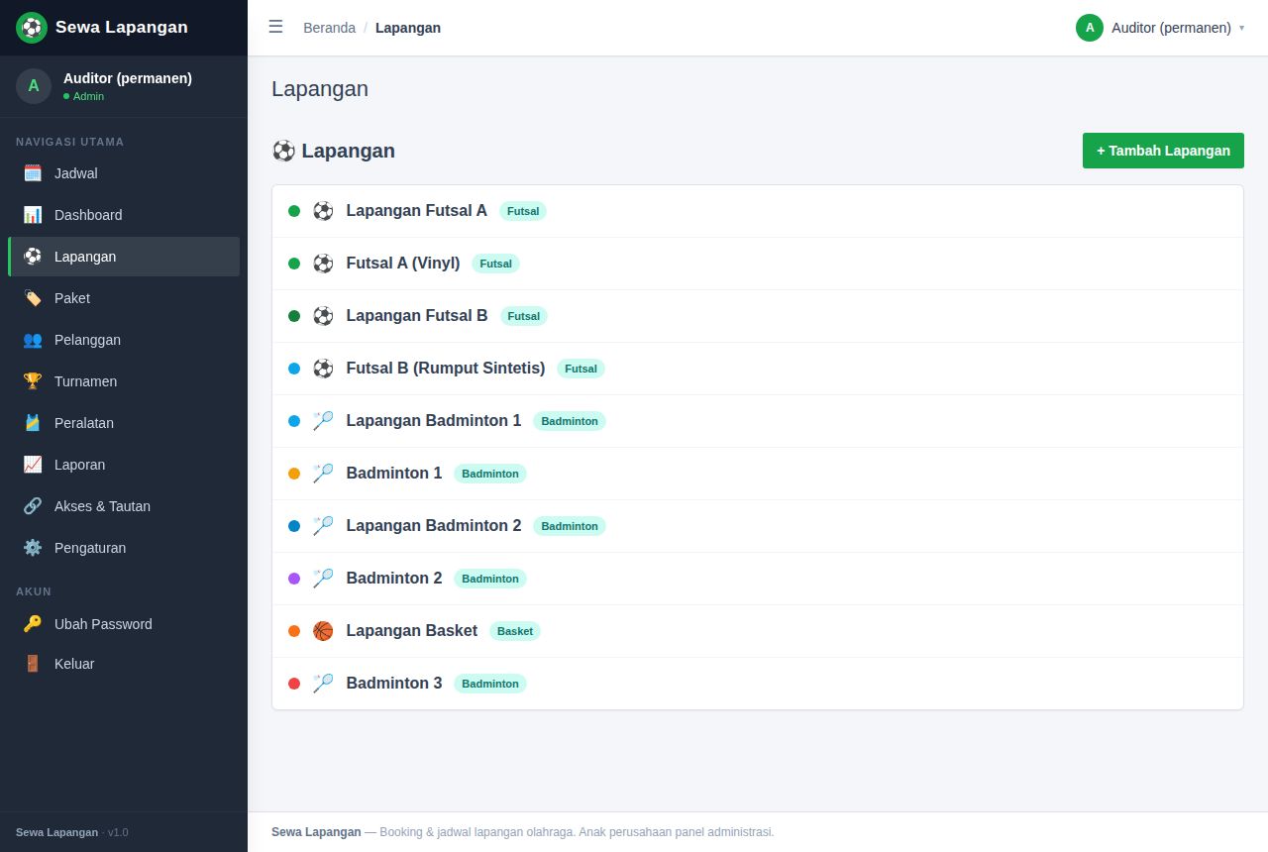Screen dimensions: 1268x852
Task: Click the Pelanggan people icon in sidebar
Action: click(x=33, y=340)
